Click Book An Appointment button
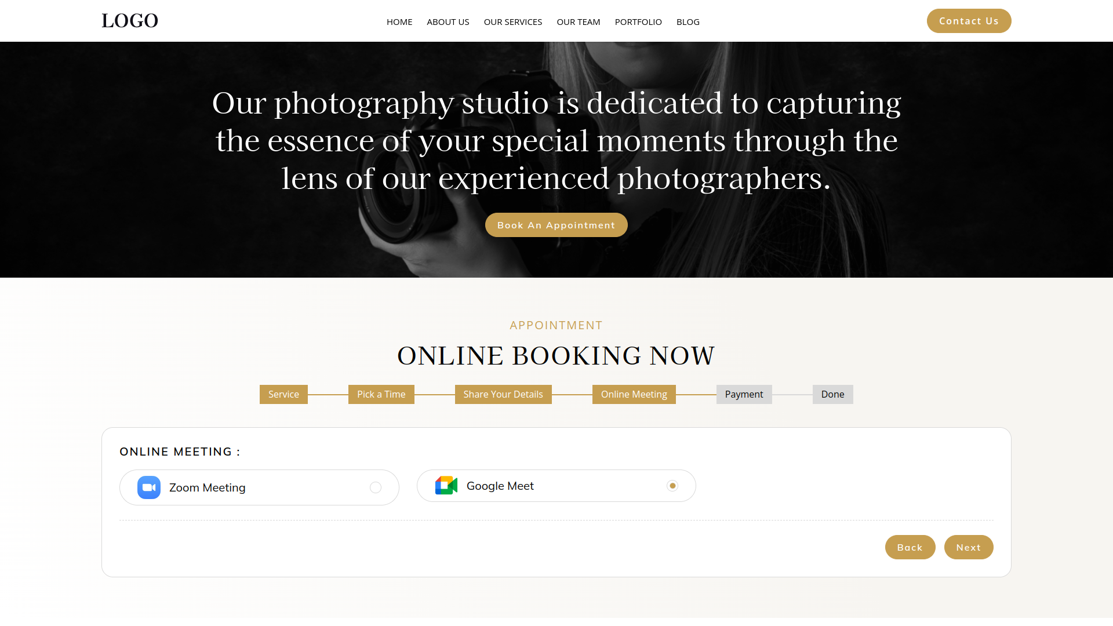Image resolution: width=1113 pixels, height=626 pixels. 556,225
